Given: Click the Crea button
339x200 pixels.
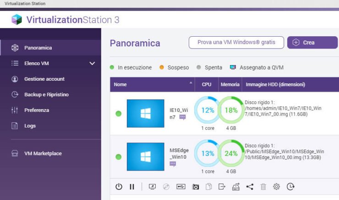Looking at the screenshot, I should 312,43.
